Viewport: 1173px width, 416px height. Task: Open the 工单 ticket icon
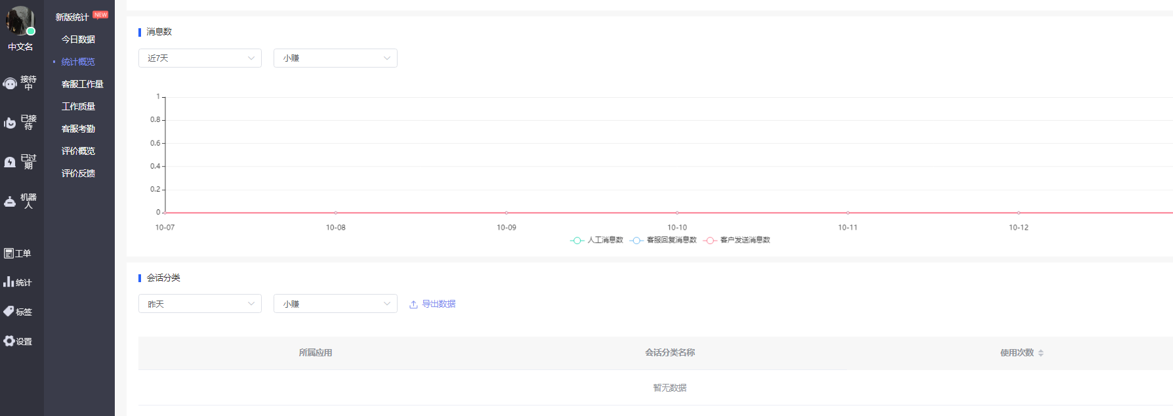[9, 253]
